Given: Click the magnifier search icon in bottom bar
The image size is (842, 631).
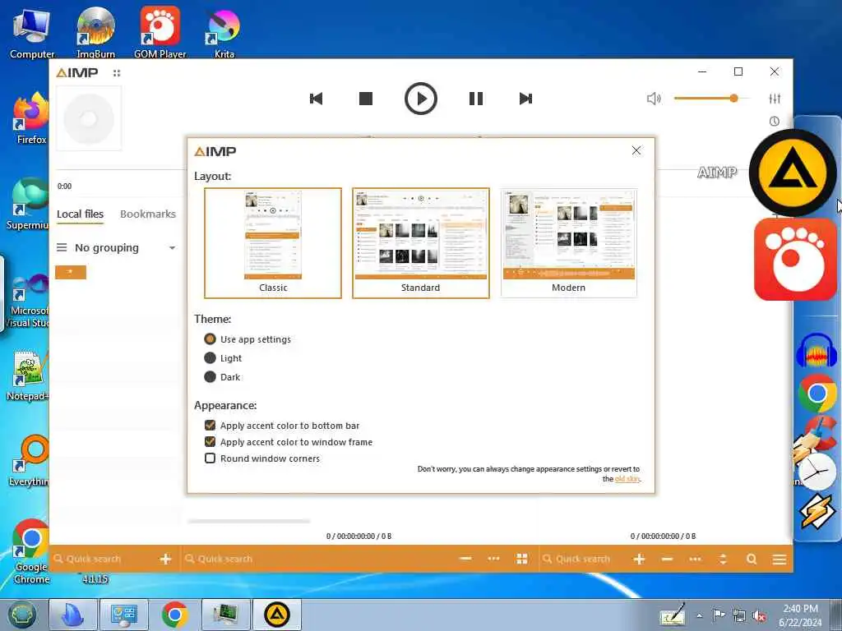Looking at the screenshot, I should (752, 559).
